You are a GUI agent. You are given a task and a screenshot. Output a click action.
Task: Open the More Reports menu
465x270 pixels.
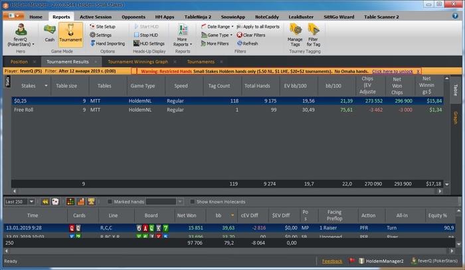(x=183, y=35)
